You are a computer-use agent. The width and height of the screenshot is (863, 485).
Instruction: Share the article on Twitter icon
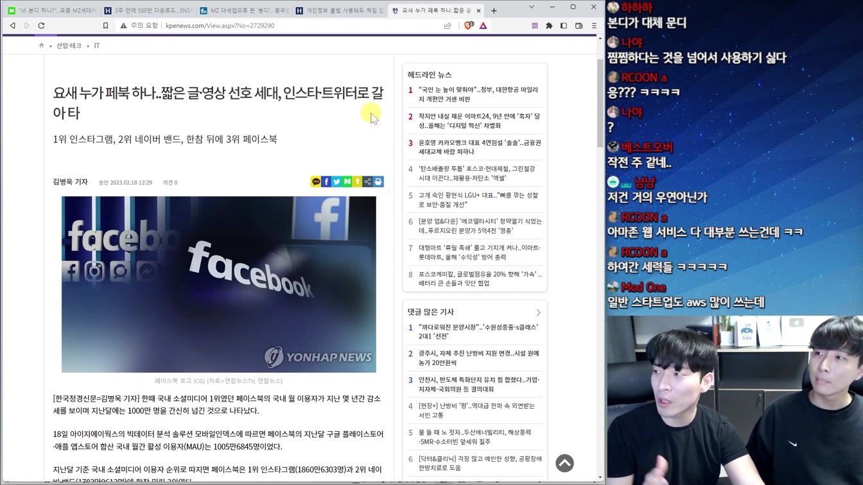click(x=336, y=182)
